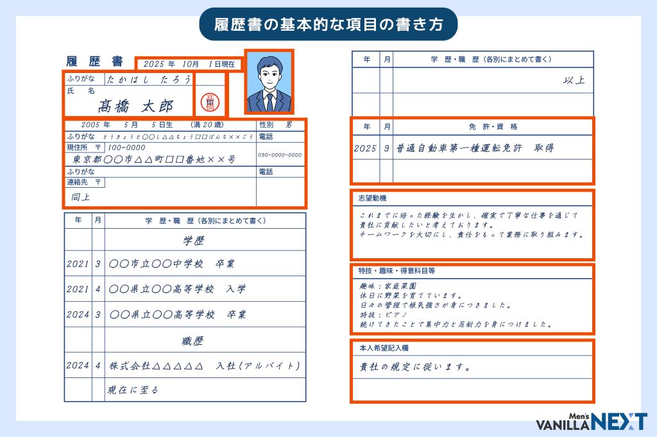The image size is (657, 437).
Task: Click the applicant ID photo
Action: [269, 82]
